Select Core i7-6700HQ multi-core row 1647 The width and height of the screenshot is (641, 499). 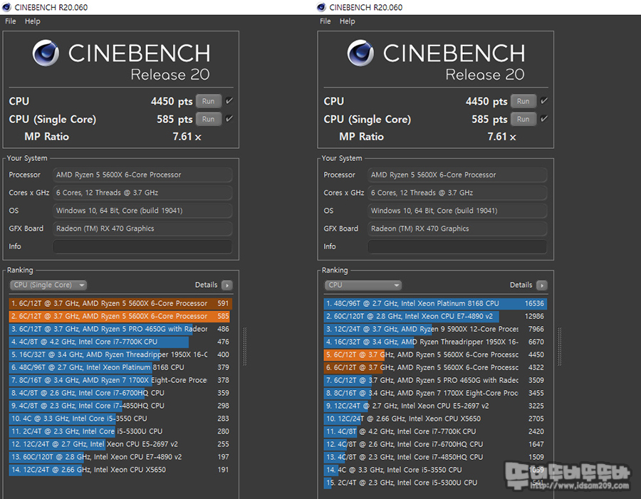pos(435,444)
